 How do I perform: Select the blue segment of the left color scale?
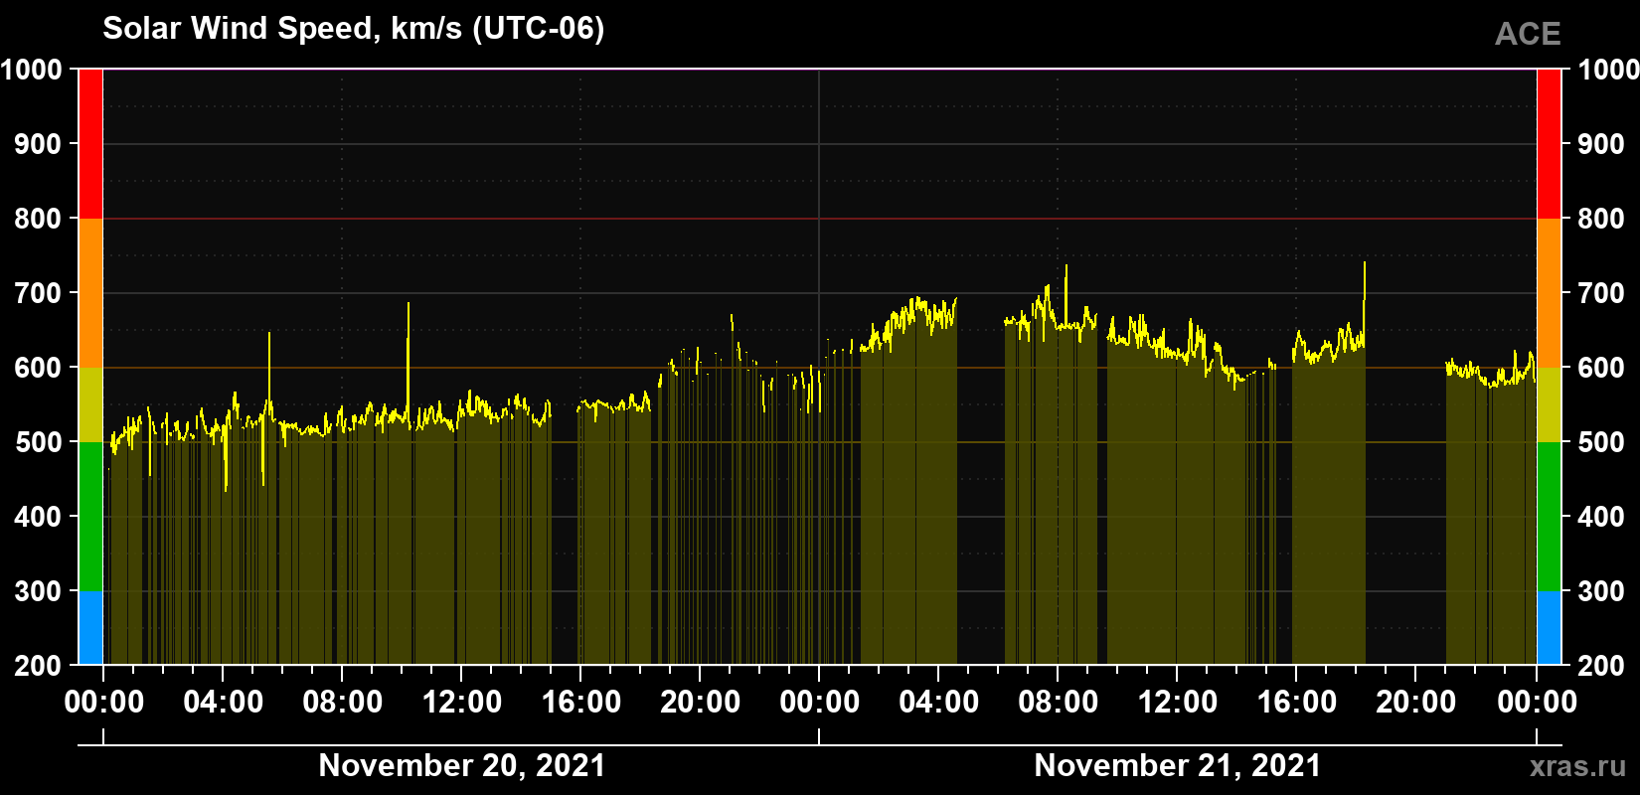[x=90, y=628]
